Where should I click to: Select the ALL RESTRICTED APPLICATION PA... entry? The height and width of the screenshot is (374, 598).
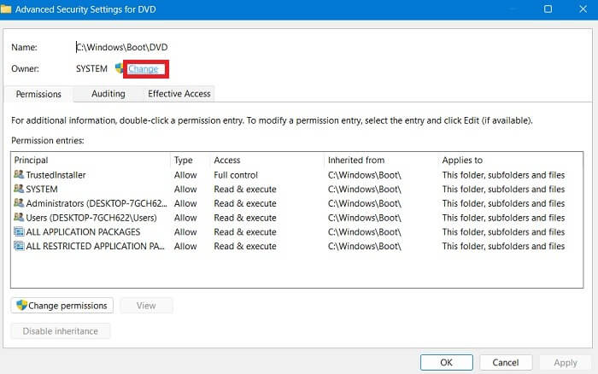(296, 246)
